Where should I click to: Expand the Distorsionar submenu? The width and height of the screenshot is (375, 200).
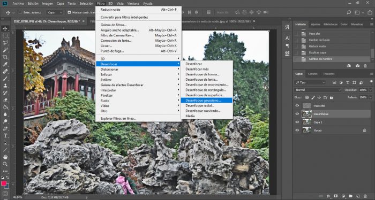(138, 69)
